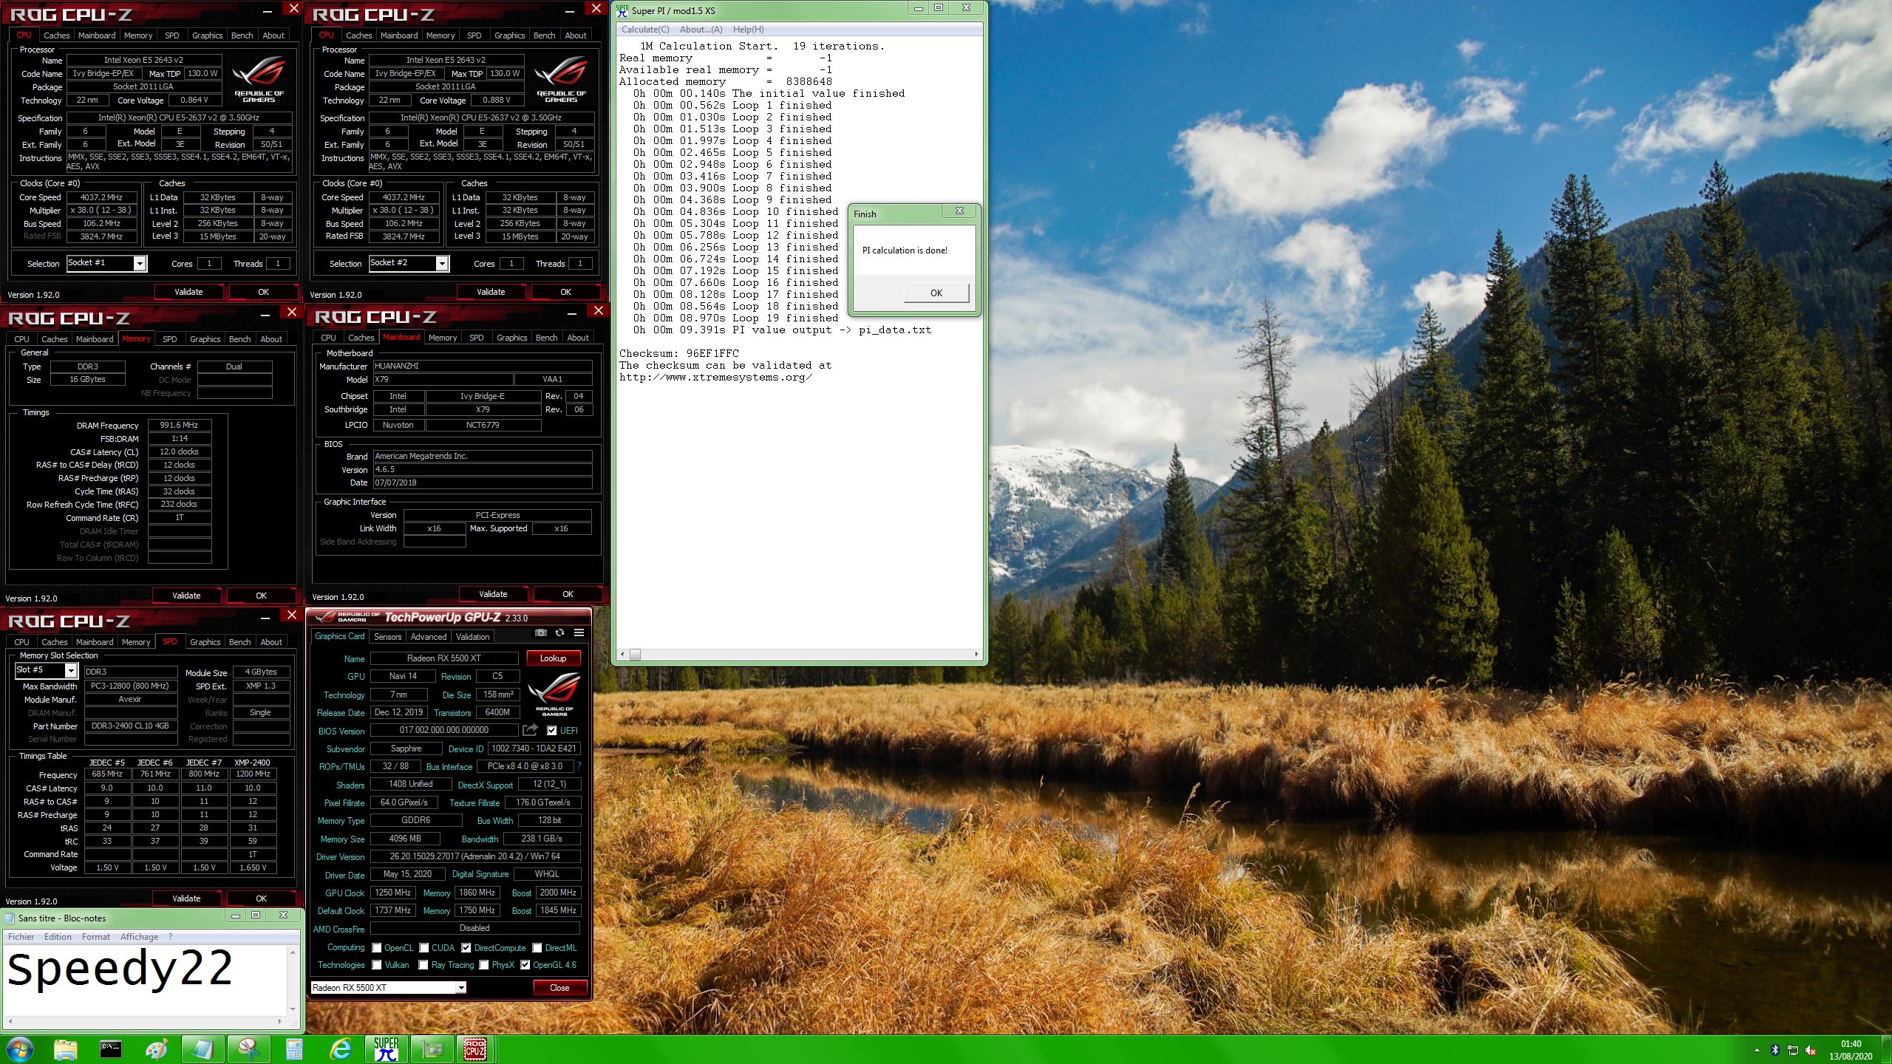Click the ROG logo in GPU-Z
Image resolution: width=1892 pixels, height=1064 pixels.
[x=554, y=695]
